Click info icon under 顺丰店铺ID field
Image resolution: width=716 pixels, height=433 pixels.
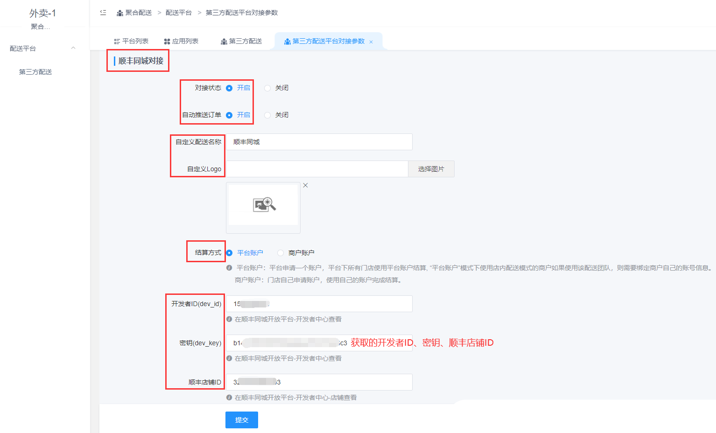[229, 398]
